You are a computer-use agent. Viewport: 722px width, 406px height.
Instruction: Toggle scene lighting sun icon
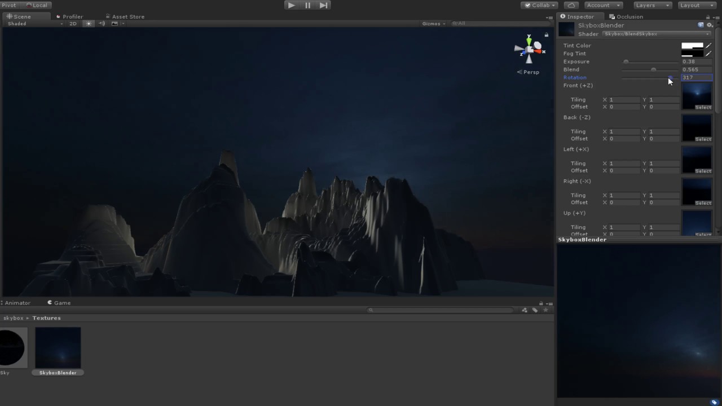[89, 24]
